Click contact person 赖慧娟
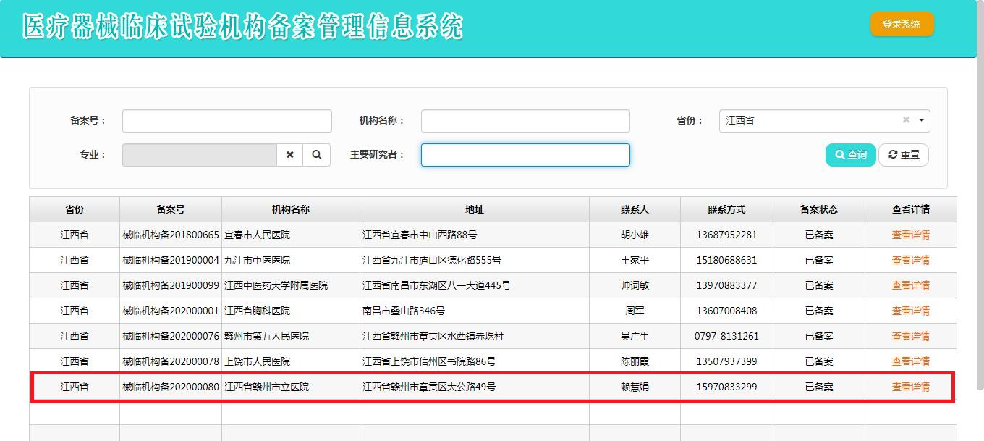Viewport: 984px width, 441px height. (635, 387)
